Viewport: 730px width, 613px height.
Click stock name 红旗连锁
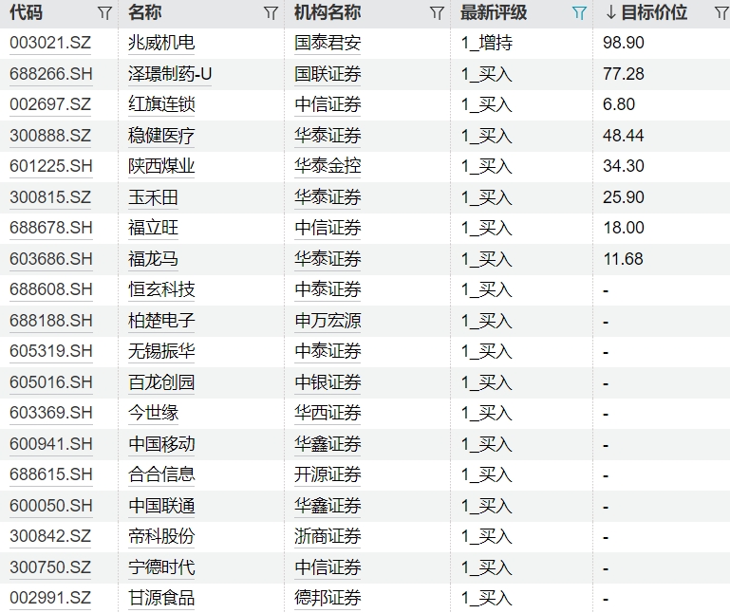point(161,104)
